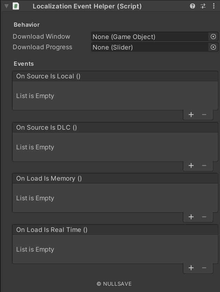220x292 pixels.
Task: Click the NULLSAVE label at the bottom
Action: [x=110, y=284]
